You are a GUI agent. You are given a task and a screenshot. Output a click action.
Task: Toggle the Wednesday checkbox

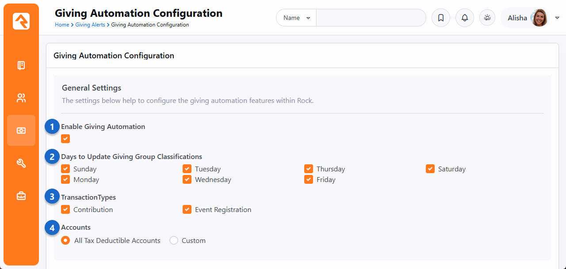(187, 179)
